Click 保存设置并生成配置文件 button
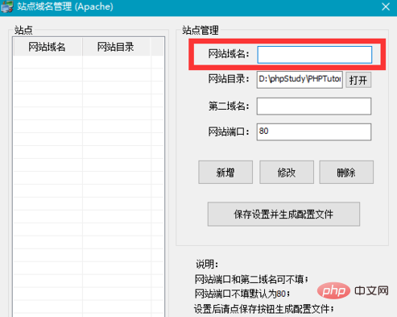The height and width of the screenshot is (317, 397). pos(283,214)
